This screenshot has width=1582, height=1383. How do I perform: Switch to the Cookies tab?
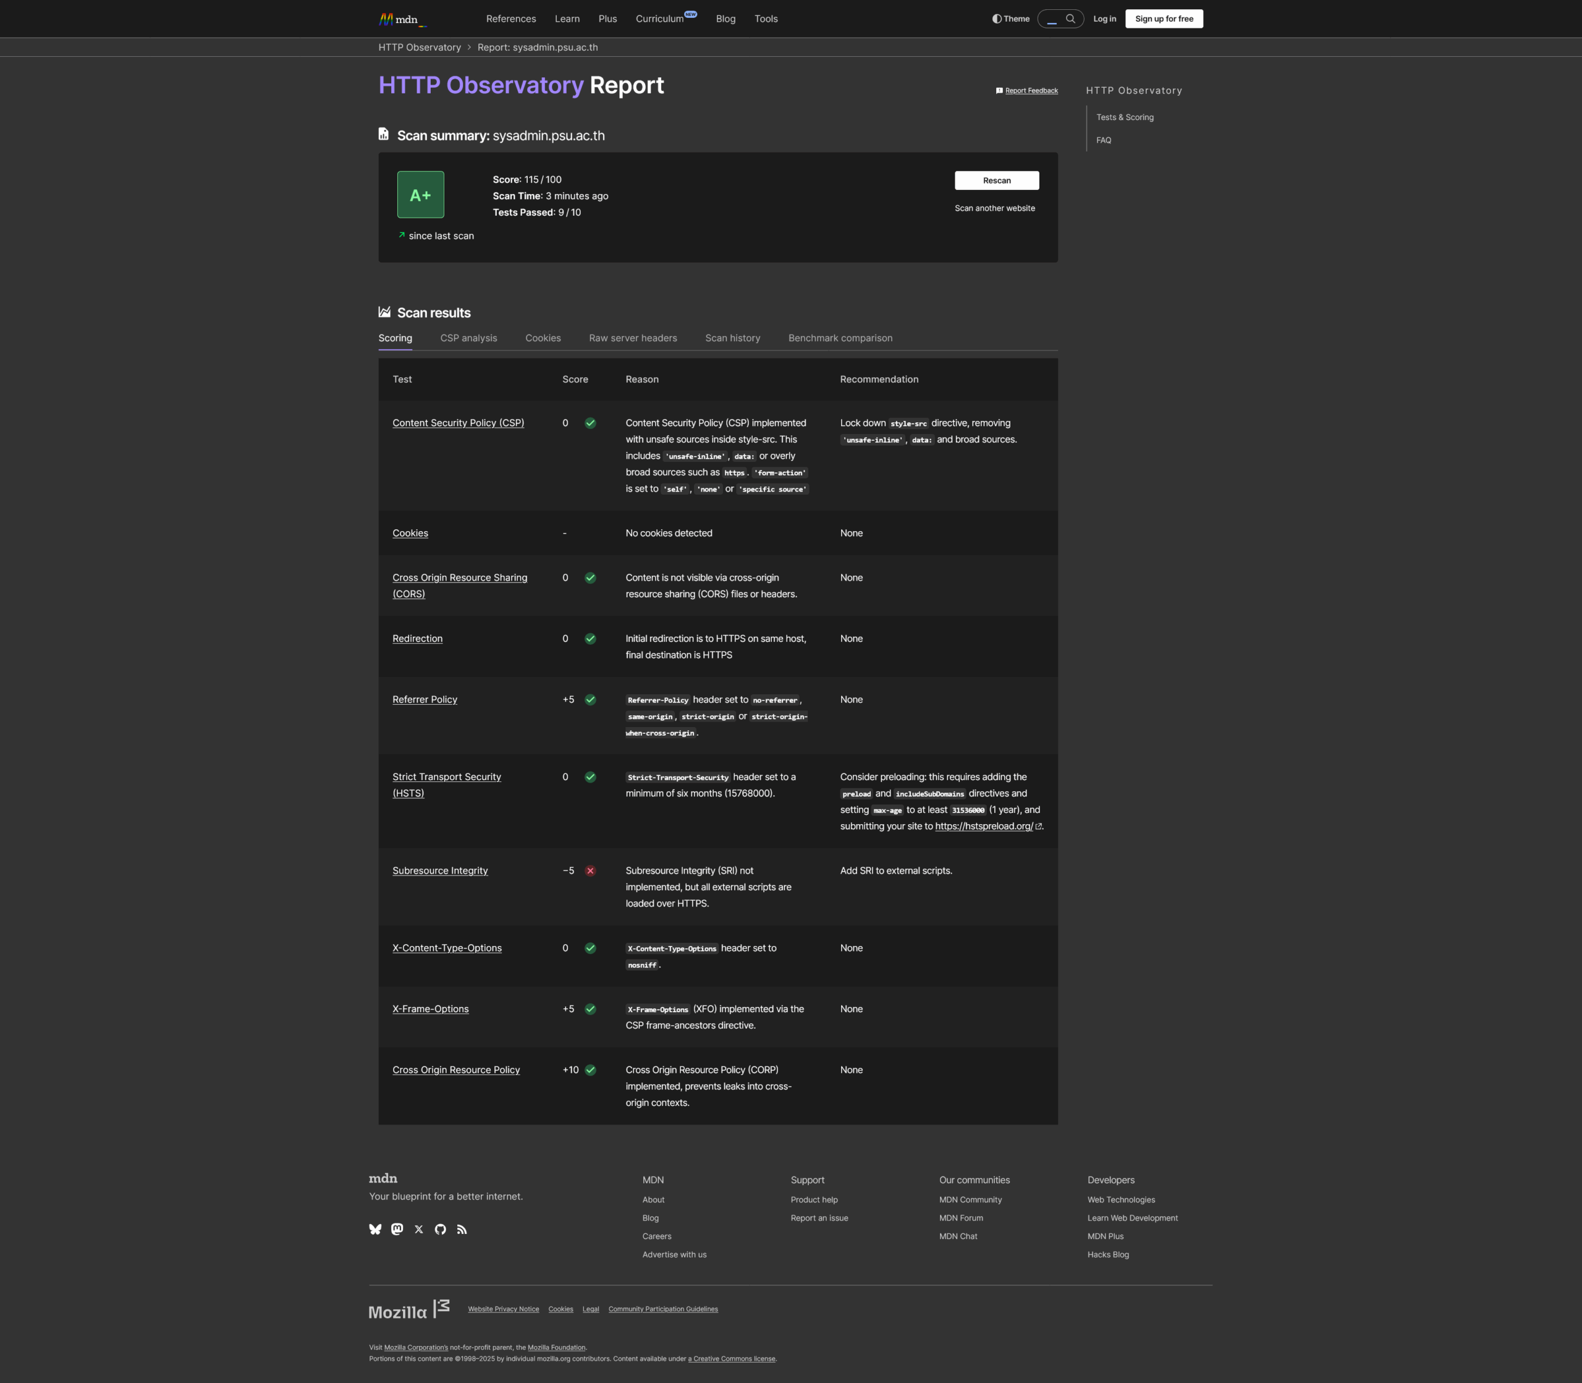[x=543, y=338]
